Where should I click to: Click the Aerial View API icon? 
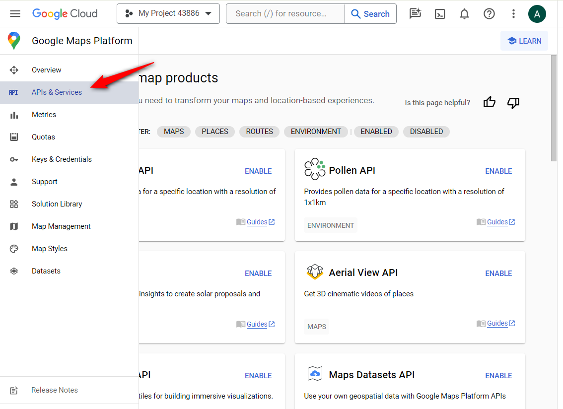315,272
